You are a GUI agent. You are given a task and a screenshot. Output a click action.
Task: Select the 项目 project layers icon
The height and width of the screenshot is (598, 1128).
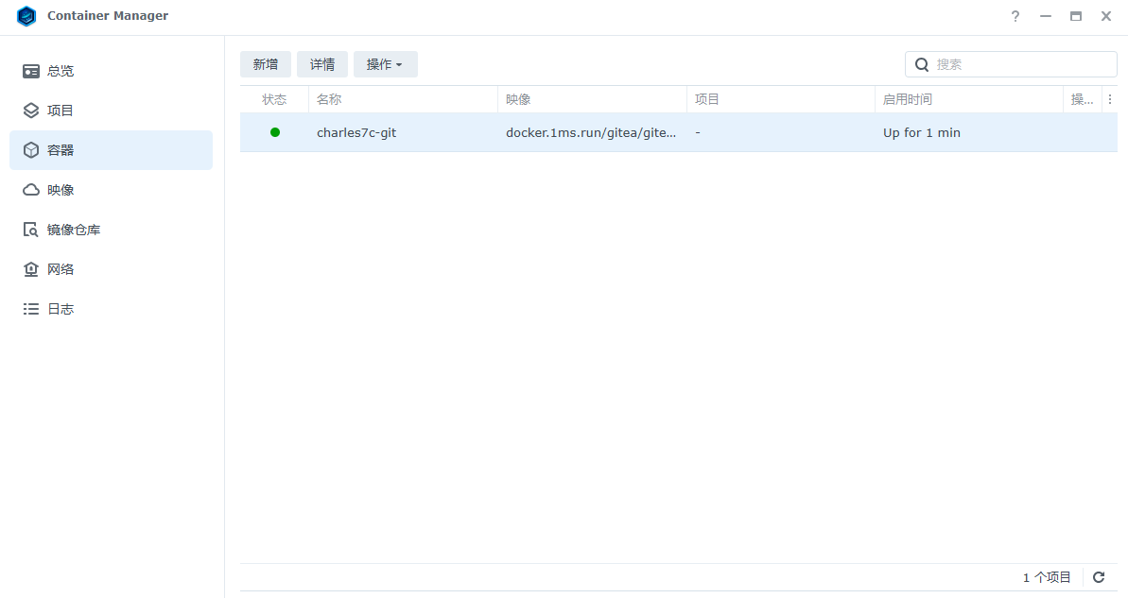tap(31, 111)
